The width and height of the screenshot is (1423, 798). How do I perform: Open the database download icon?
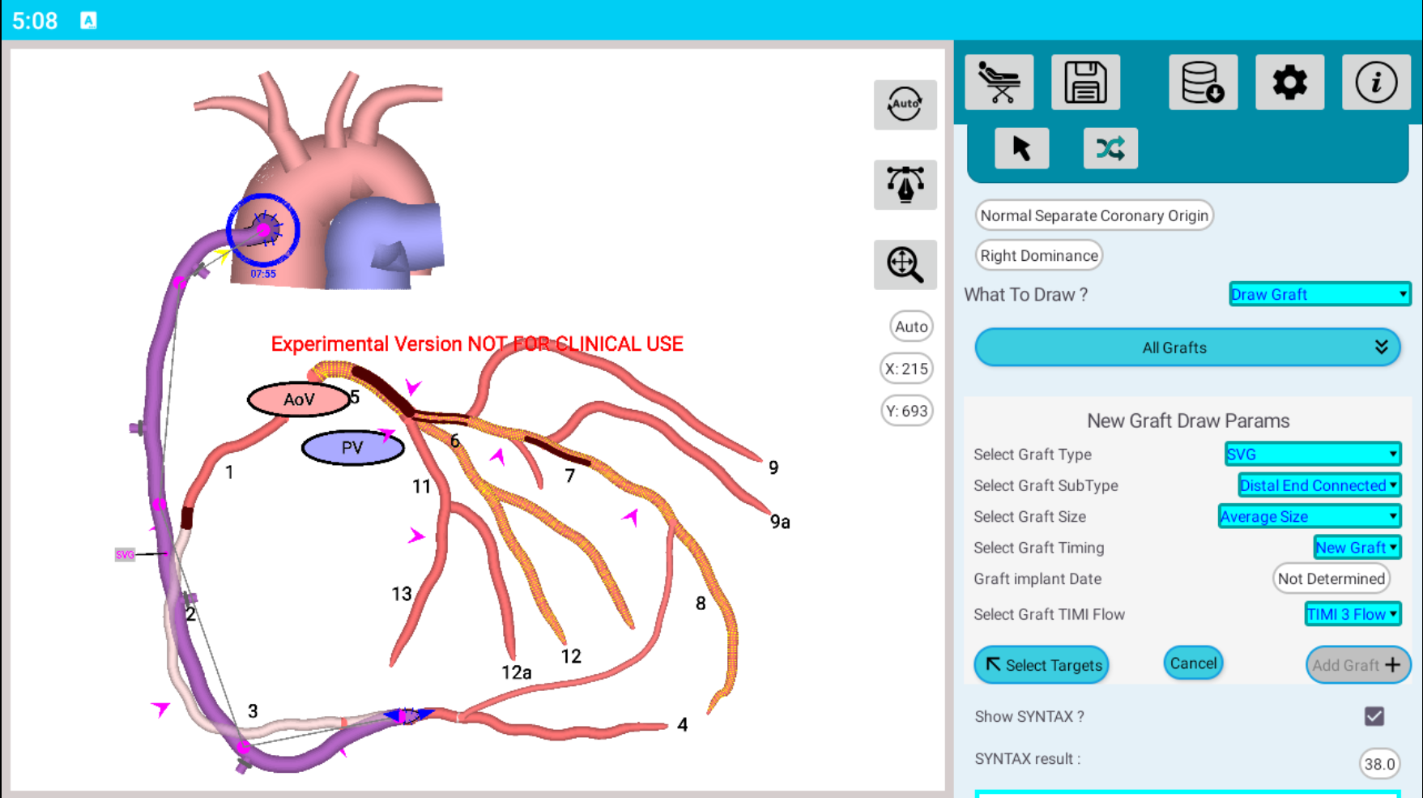coord(1203,83)
